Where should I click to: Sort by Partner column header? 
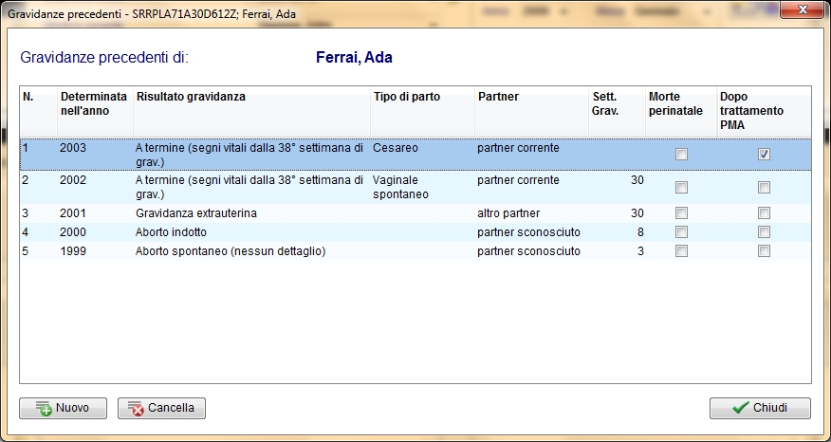[531, 112]
